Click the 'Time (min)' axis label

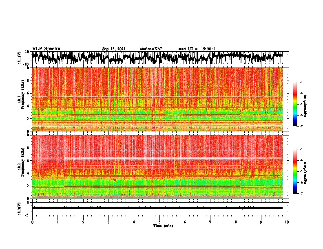click(x=163, y=226)
